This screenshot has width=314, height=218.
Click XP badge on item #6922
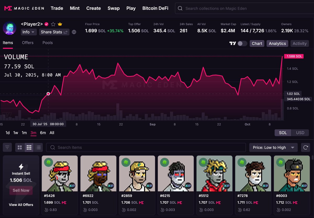coord(111,186)
